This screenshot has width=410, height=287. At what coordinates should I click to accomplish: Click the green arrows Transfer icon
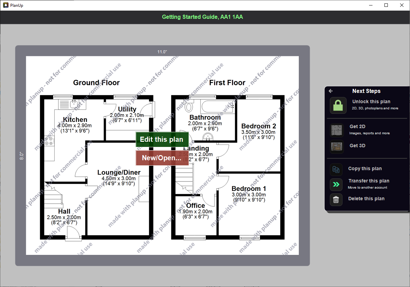pyautogui.click(x=336, y=184)
